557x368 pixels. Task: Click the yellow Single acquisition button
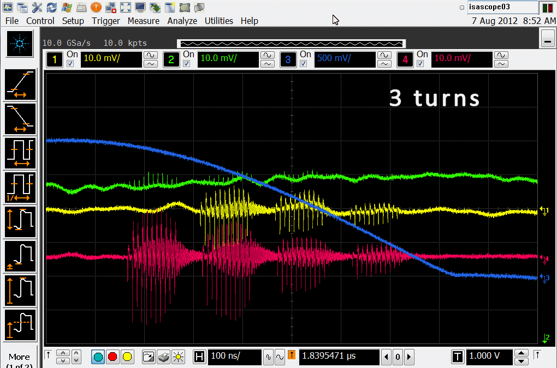click(x=127, y=357)
